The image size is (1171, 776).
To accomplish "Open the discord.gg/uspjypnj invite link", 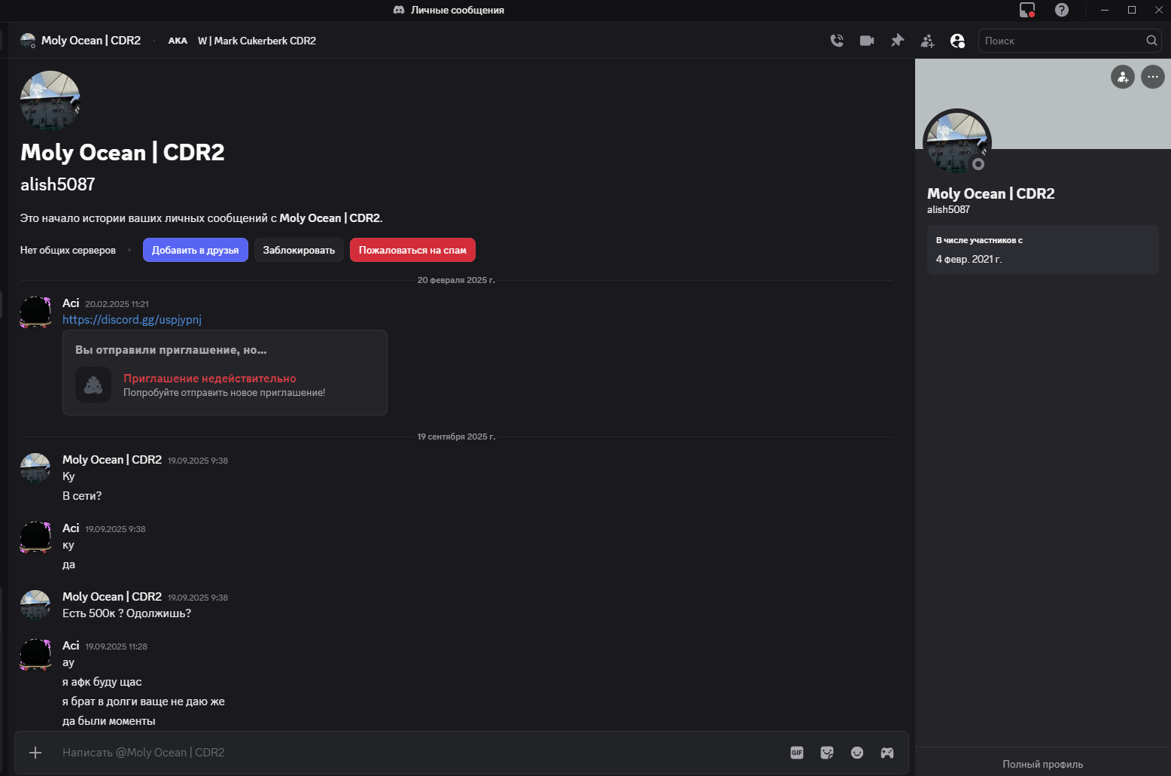I will click(x=132, y=320).
